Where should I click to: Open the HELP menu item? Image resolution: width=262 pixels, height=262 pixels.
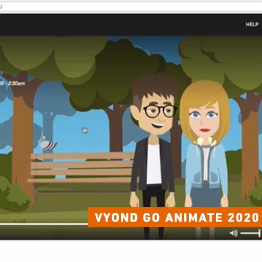point(252,25)
